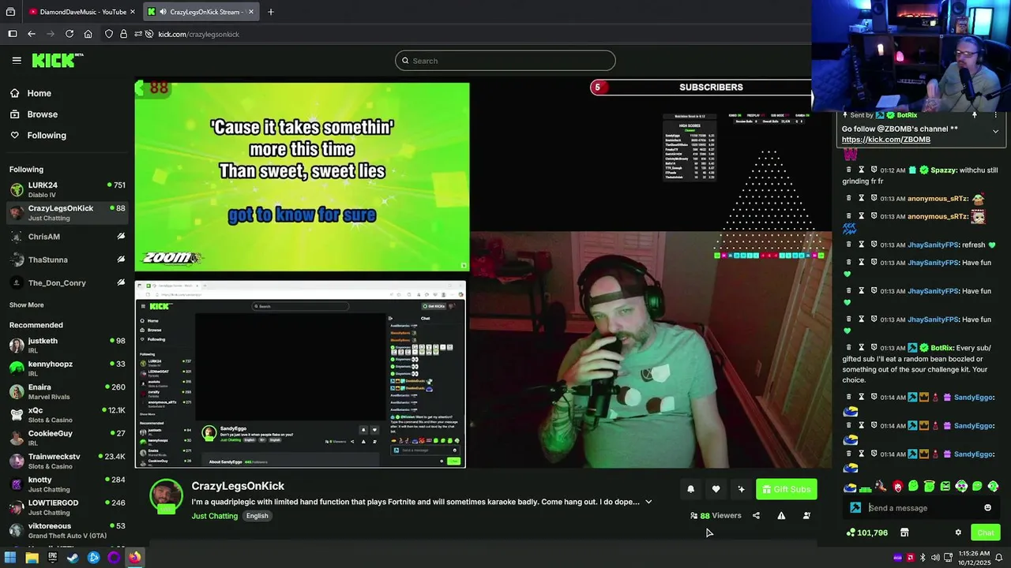Expand the channel description chevron
The image size is (1011, 568).
click(648, 502)
